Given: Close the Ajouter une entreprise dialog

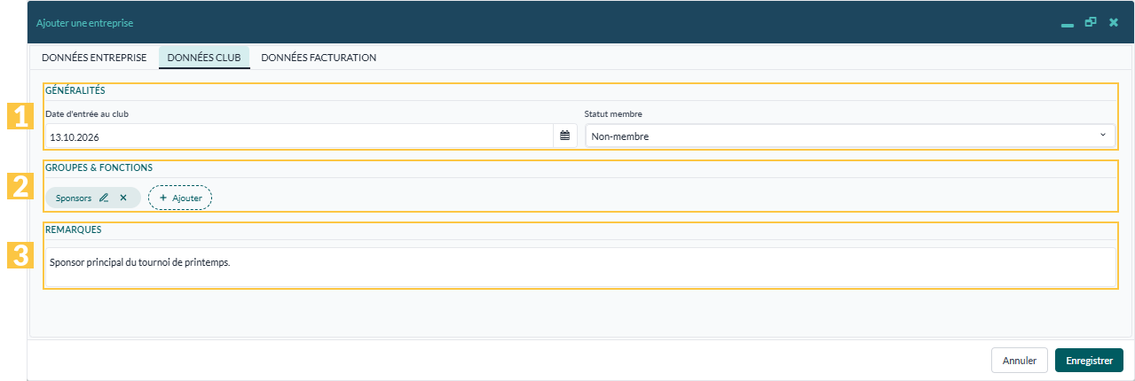Looking at the screenshot, I should (1114, 22).
